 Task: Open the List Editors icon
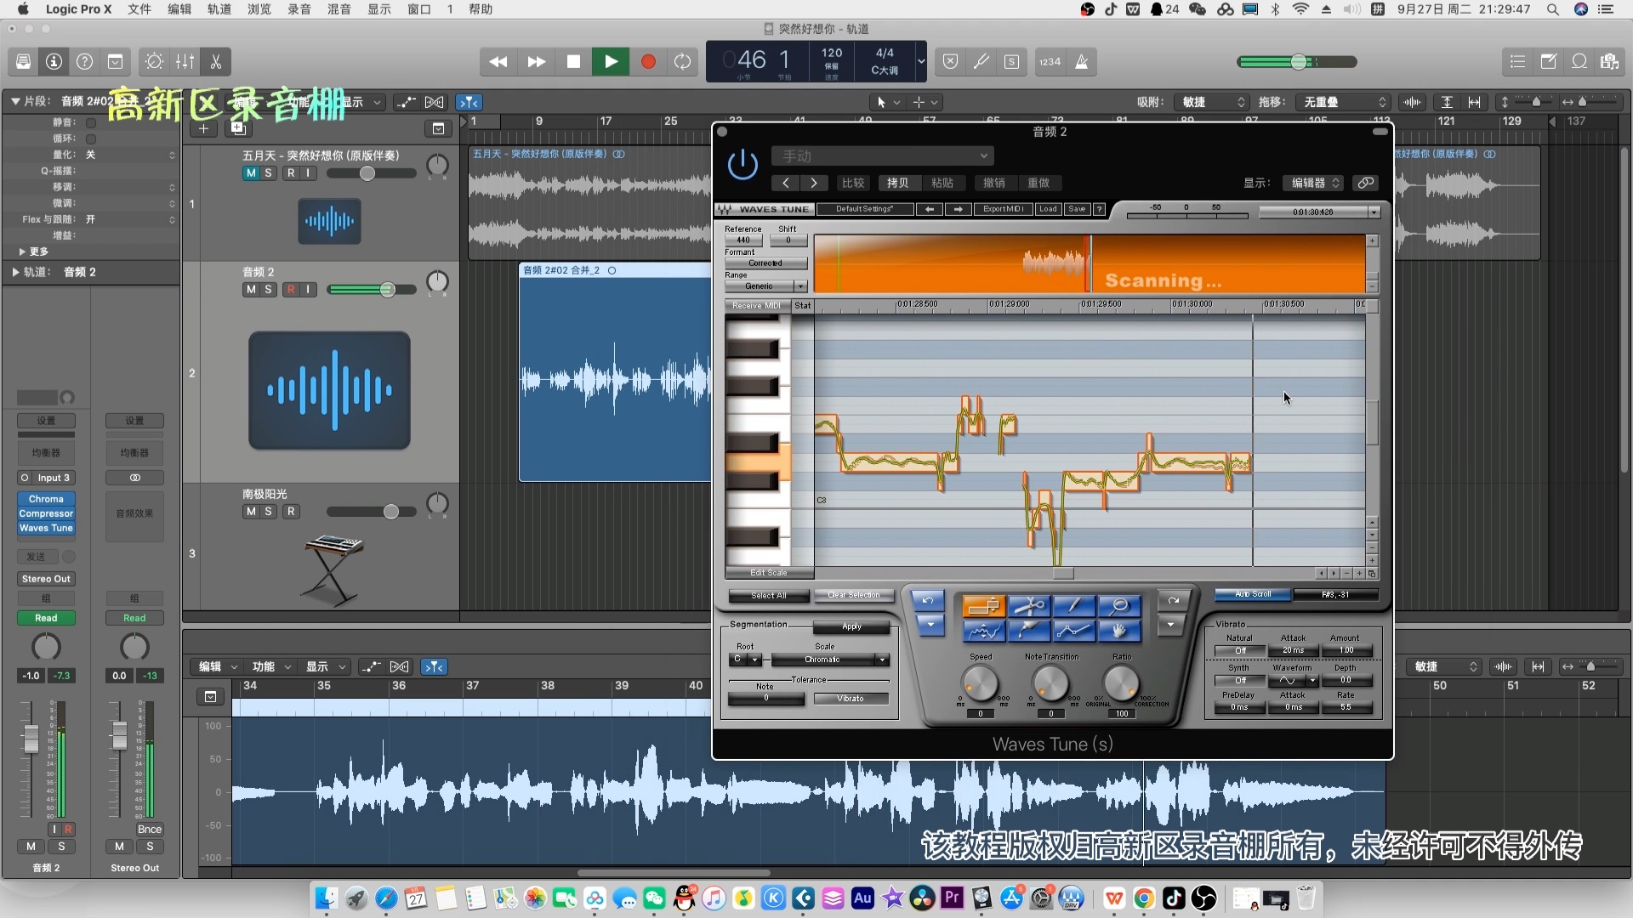coord(1517,61)
